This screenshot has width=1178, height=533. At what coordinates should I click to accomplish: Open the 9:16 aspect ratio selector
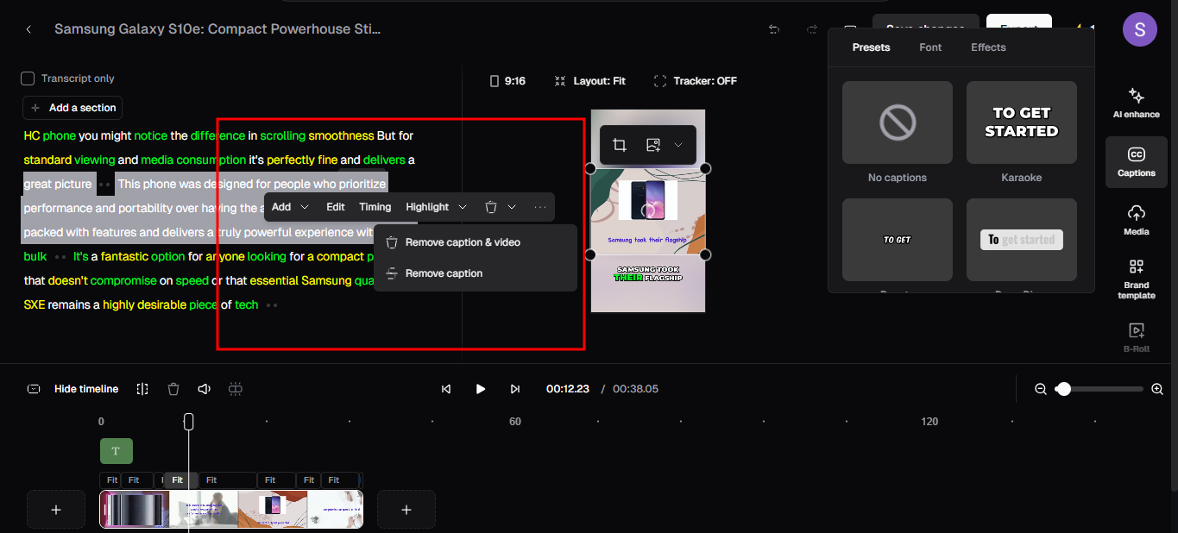coord(507,81)
